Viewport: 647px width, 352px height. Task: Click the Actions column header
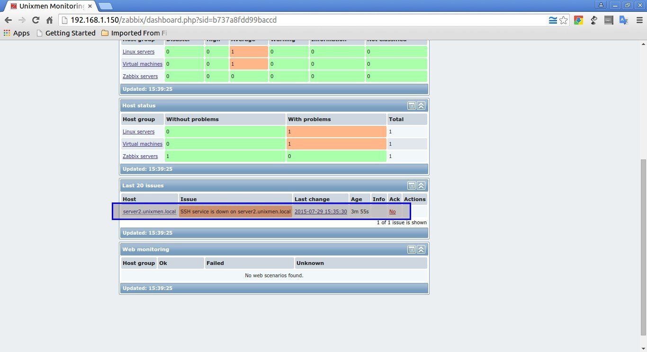(x=415, y=199)
